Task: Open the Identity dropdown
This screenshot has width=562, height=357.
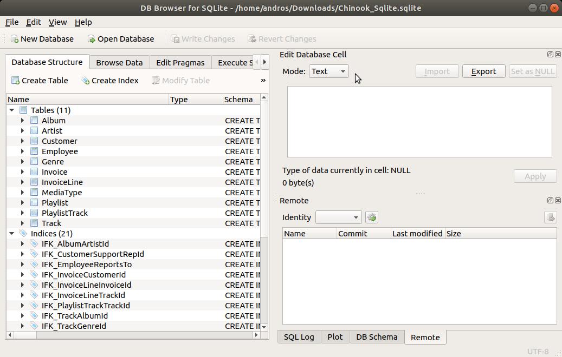Action: 338,217
